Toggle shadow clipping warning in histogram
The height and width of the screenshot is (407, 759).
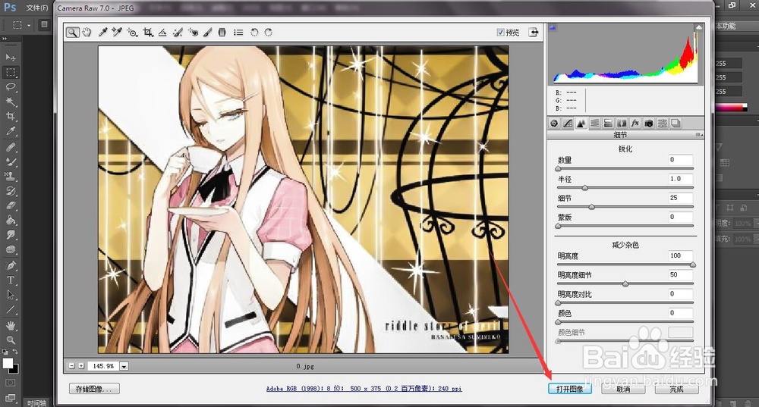(553, 27)
